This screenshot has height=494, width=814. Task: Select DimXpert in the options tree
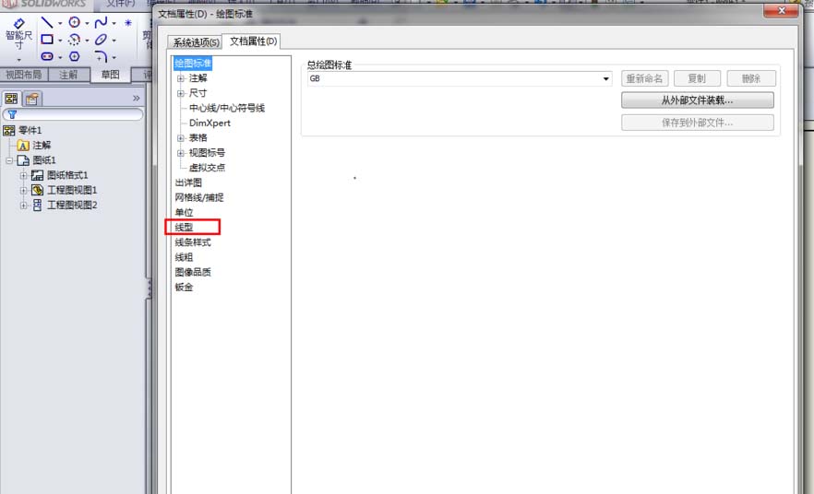[209, 123]
